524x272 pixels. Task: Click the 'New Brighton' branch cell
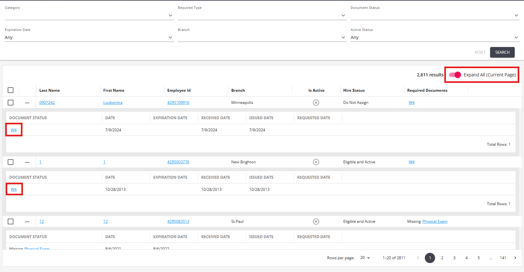pos(243,162)
